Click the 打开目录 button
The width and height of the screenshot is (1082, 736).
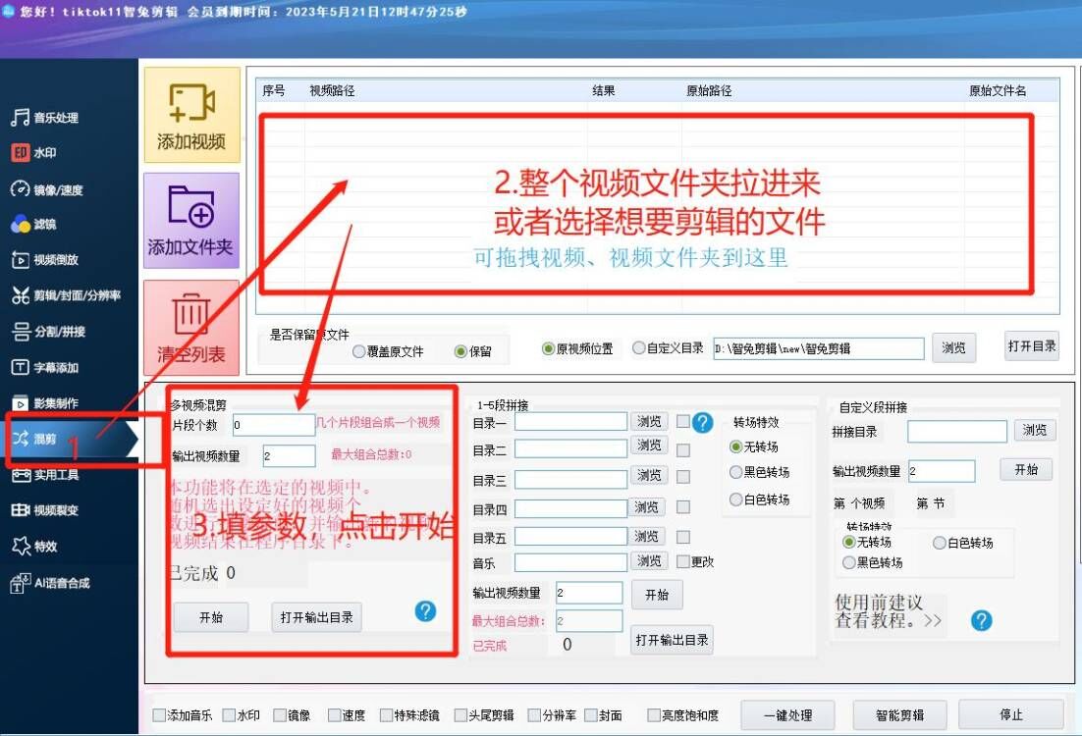(1032, 345)
